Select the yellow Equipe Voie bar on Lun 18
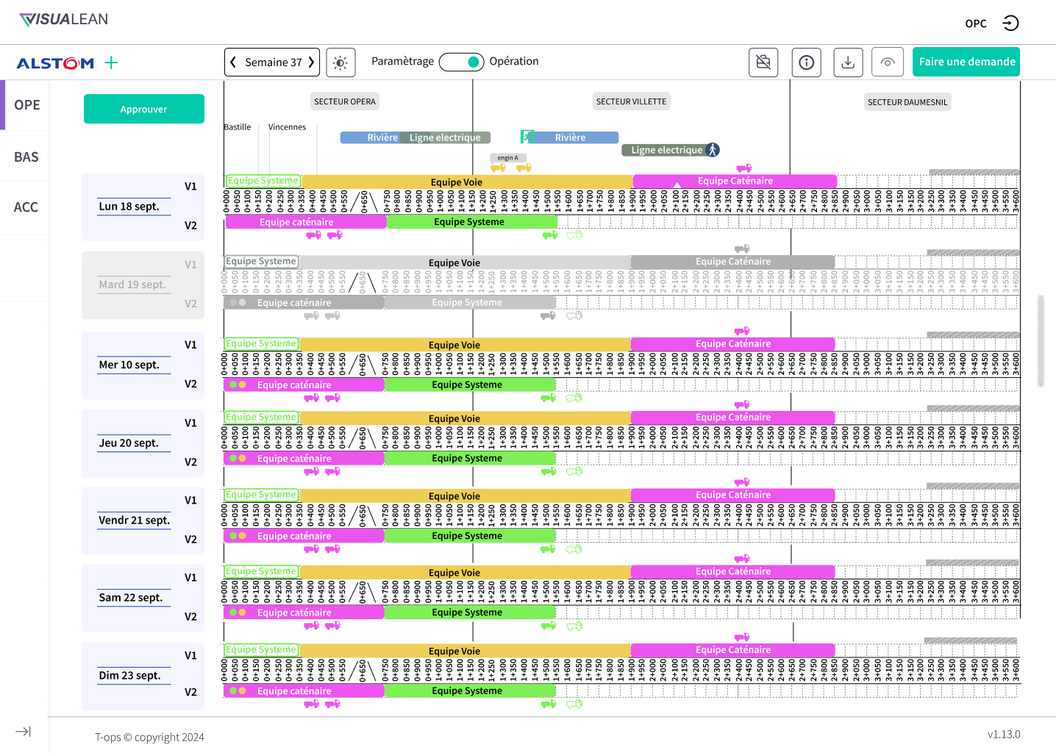The width and height of the screenshot is (1056, 753). point(467,182)
